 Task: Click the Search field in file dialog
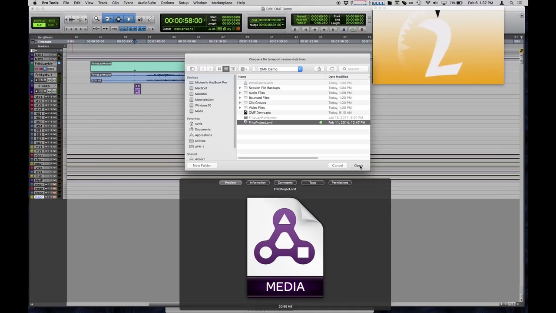pyautogui.click(x=354, y=69)
